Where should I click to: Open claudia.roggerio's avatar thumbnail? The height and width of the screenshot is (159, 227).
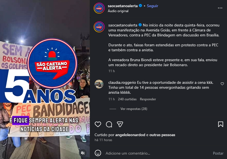[99, 84]
